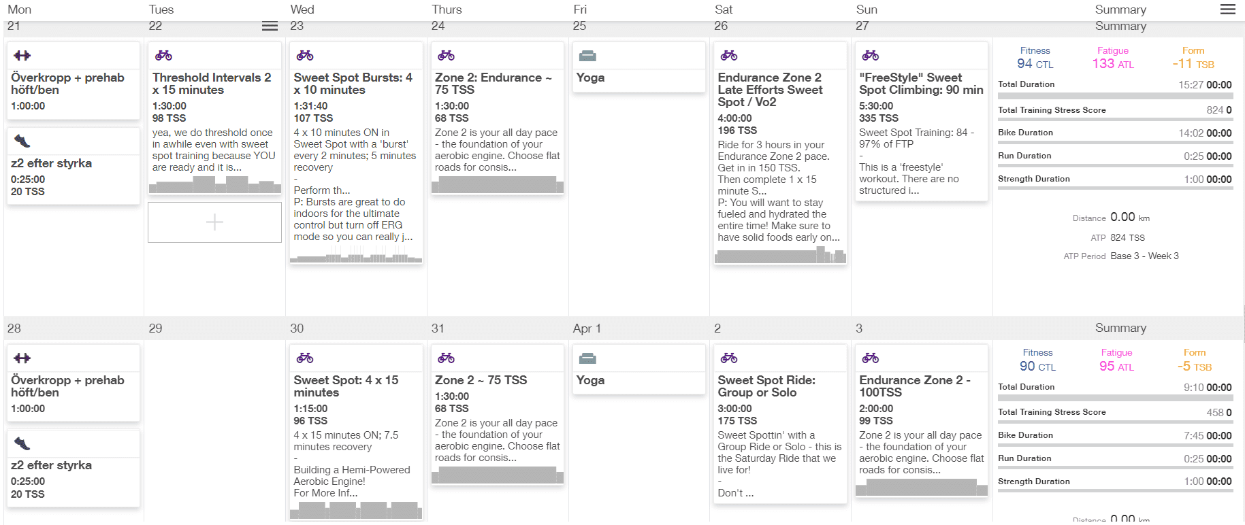The height and width of the screenshot is (525, 1245).
Task: Open Sweet Spot: 4 x 15 minutes workout
Action: point(346,386)
